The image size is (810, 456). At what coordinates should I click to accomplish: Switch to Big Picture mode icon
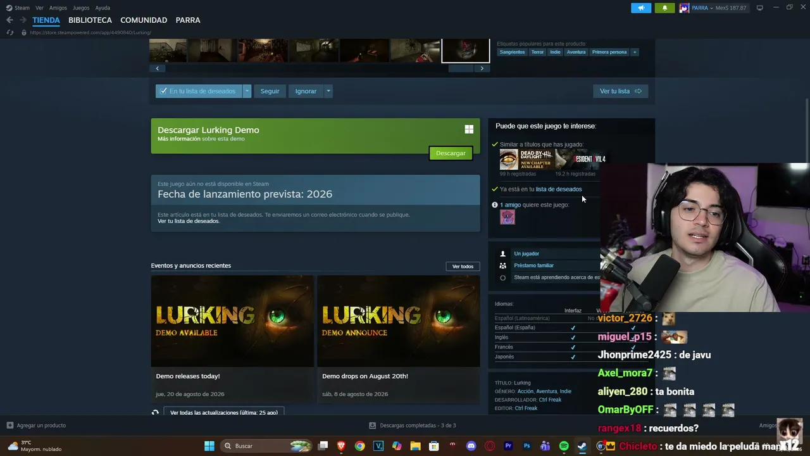point(759,8)
